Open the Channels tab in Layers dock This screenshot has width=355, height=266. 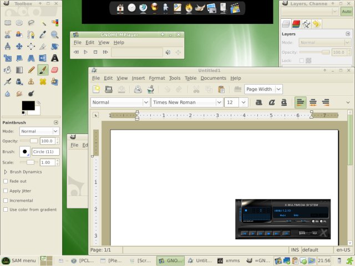tap(296, 24)
